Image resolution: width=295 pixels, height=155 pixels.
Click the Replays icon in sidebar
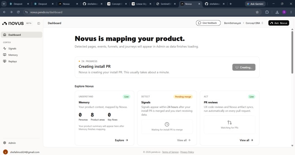click(5, 61)
